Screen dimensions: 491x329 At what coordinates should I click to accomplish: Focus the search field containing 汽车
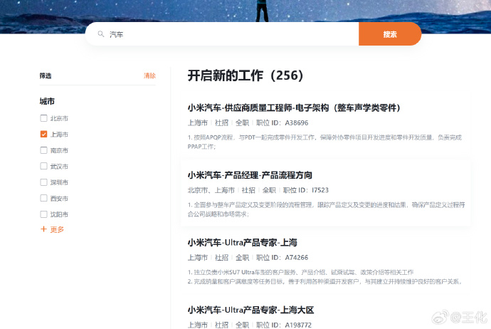click(x=228, y=34)
